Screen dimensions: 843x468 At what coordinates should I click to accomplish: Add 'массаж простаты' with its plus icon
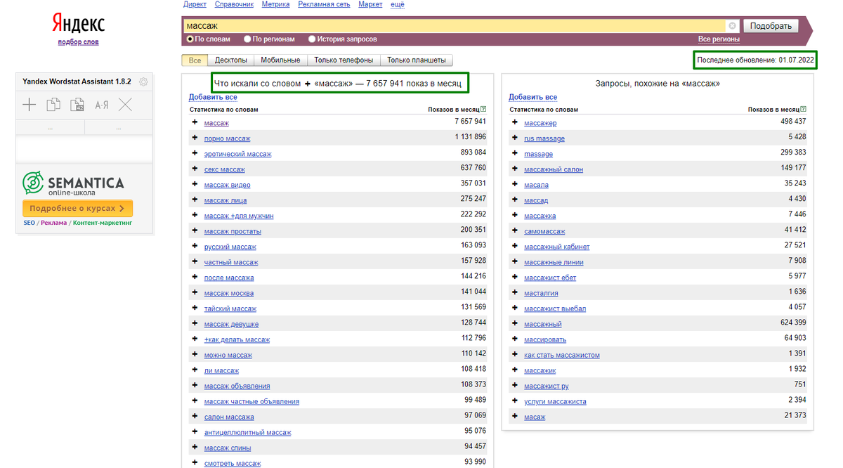point(195,230)
